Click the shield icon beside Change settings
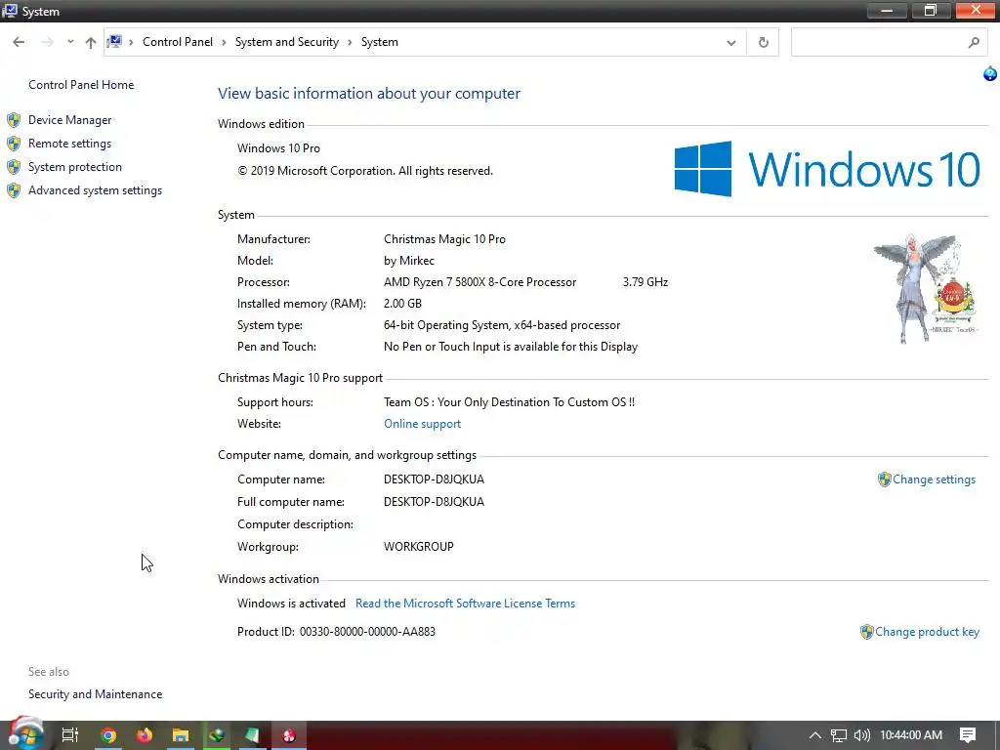Image resolution: width=1000 pixels, height=750 pixels. pos(884,479)
